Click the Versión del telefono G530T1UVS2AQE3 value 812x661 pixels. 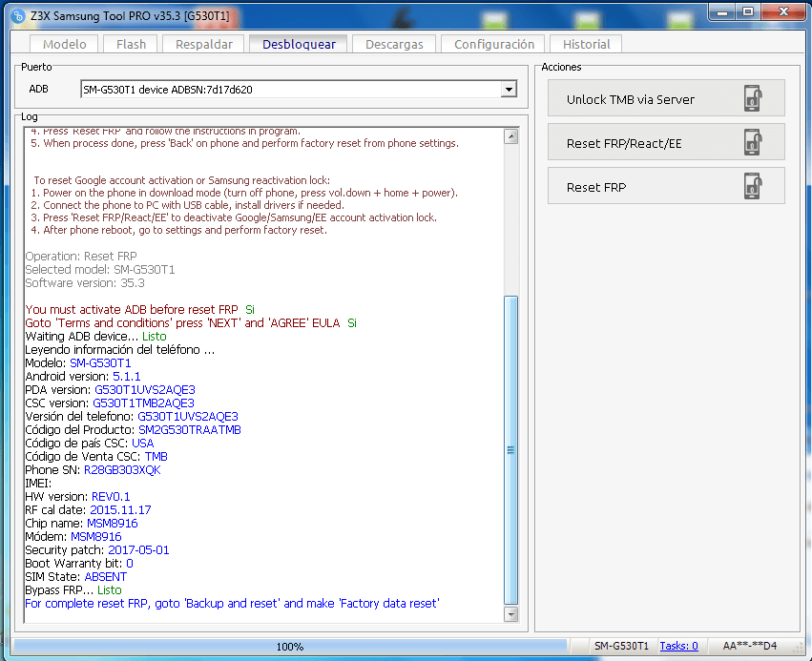(x=188, y=417)
